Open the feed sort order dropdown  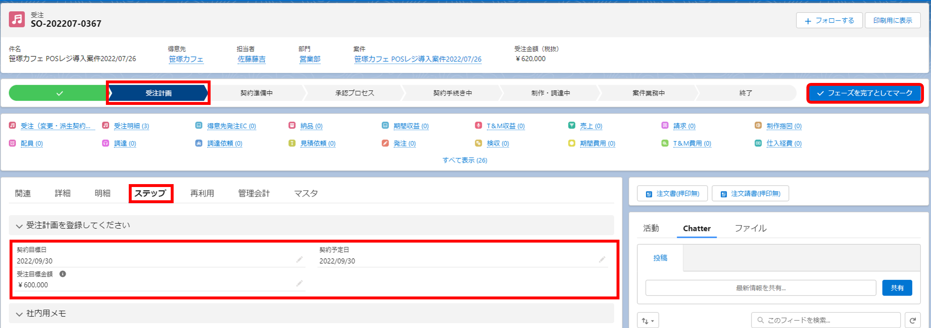[x=647, y=321]
